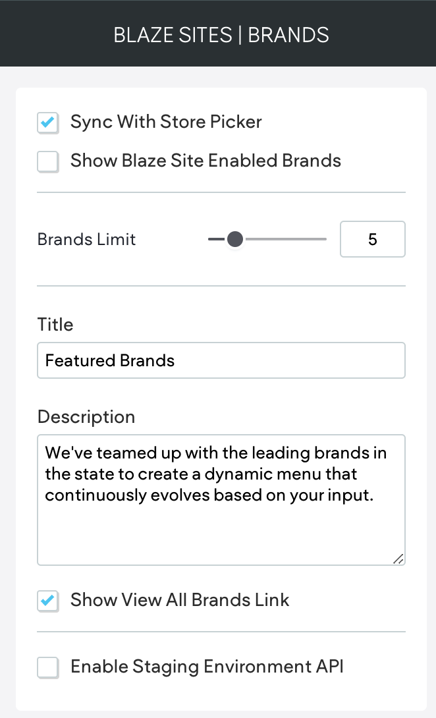This screenshot has height=718, width=436.
Task: Click the Description field label
Action: pos(86,417)
